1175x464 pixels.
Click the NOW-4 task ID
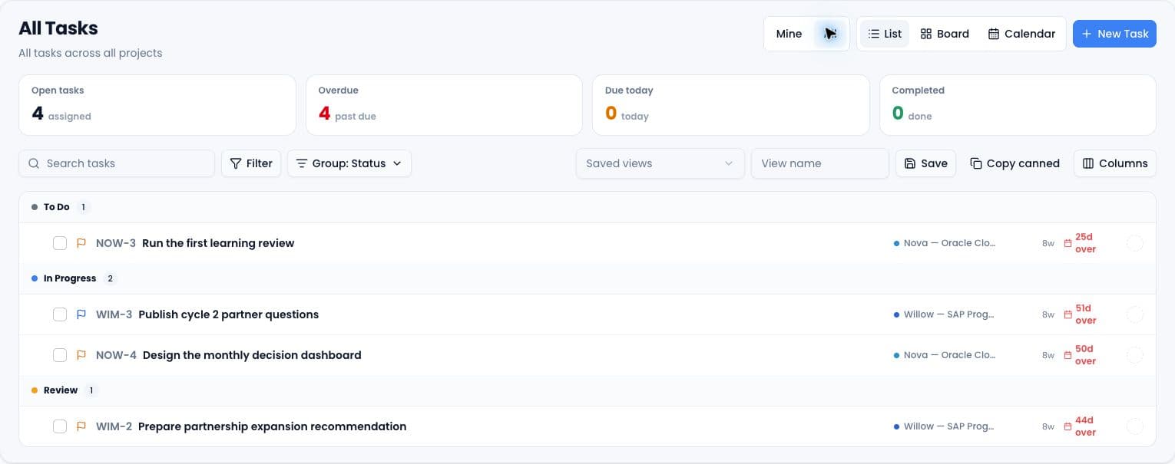pyautogui.click(x=116, y=355)
